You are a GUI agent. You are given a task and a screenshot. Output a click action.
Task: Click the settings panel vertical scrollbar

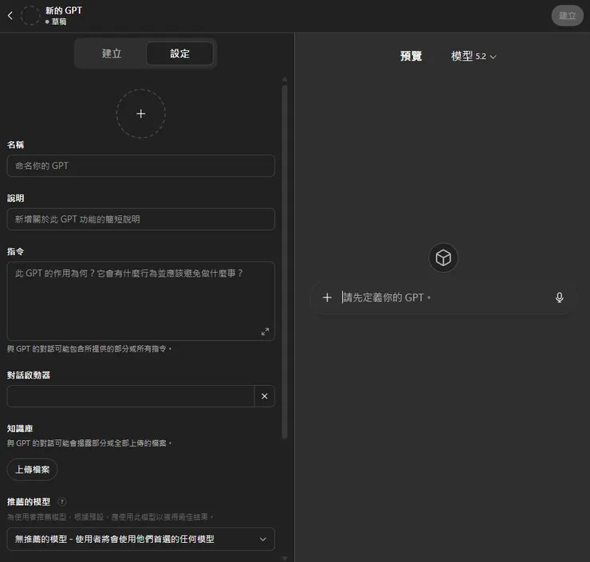[x=285, y=261]
